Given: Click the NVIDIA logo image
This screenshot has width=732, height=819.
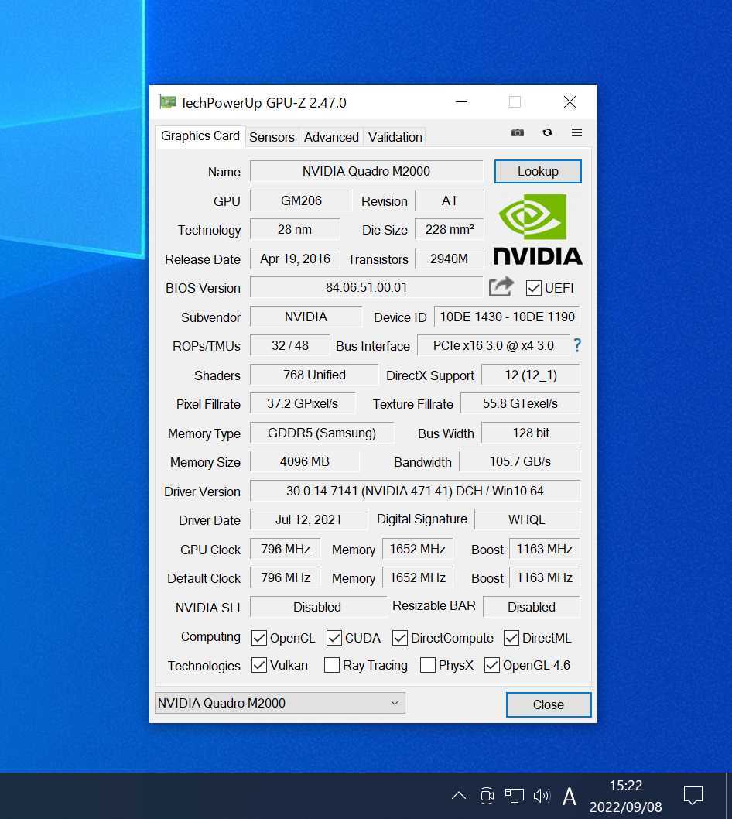Looking at the screenshot, I should click(537, 229).
